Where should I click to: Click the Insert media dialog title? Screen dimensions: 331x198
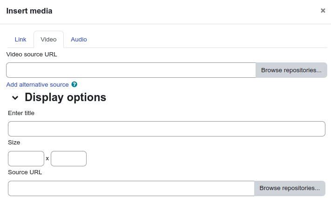[29, 11]
